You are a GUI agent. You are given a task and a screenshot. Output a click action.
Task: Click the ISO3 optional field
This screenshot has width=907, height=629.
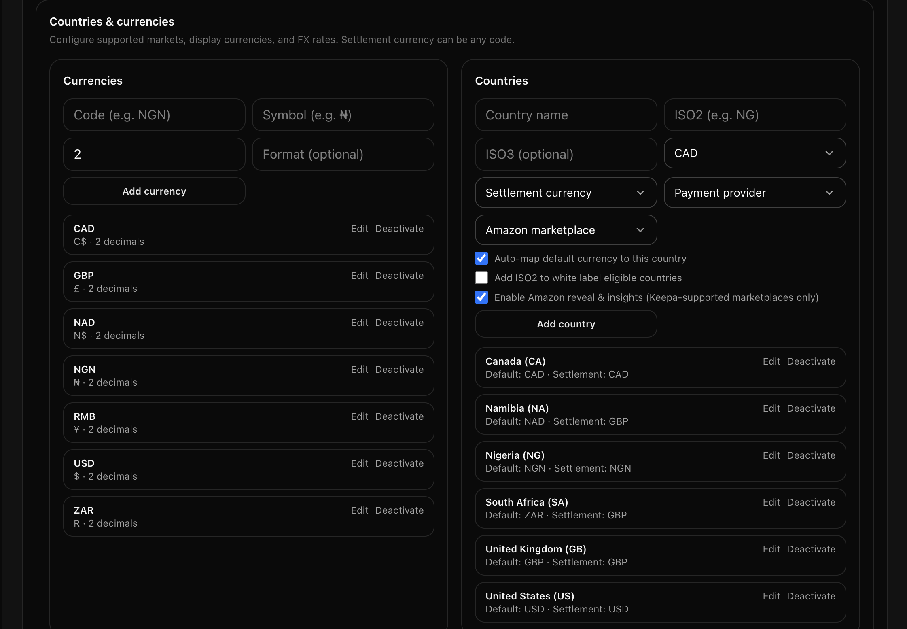point(565,154)
